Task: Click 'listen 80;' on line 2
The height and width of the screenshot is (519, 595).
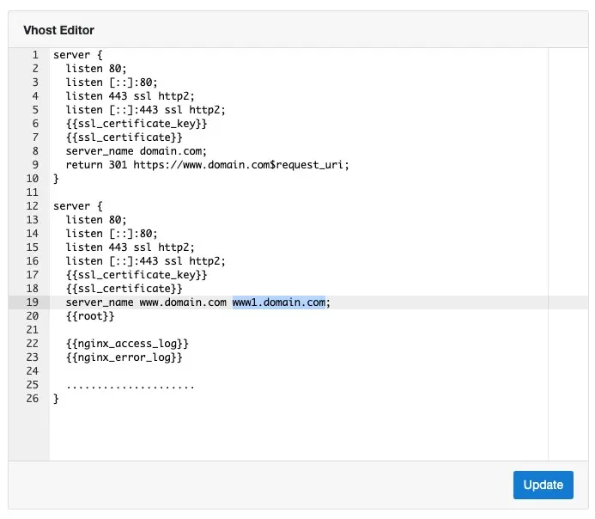Action: pyautogui.click(x=96, y=69)
